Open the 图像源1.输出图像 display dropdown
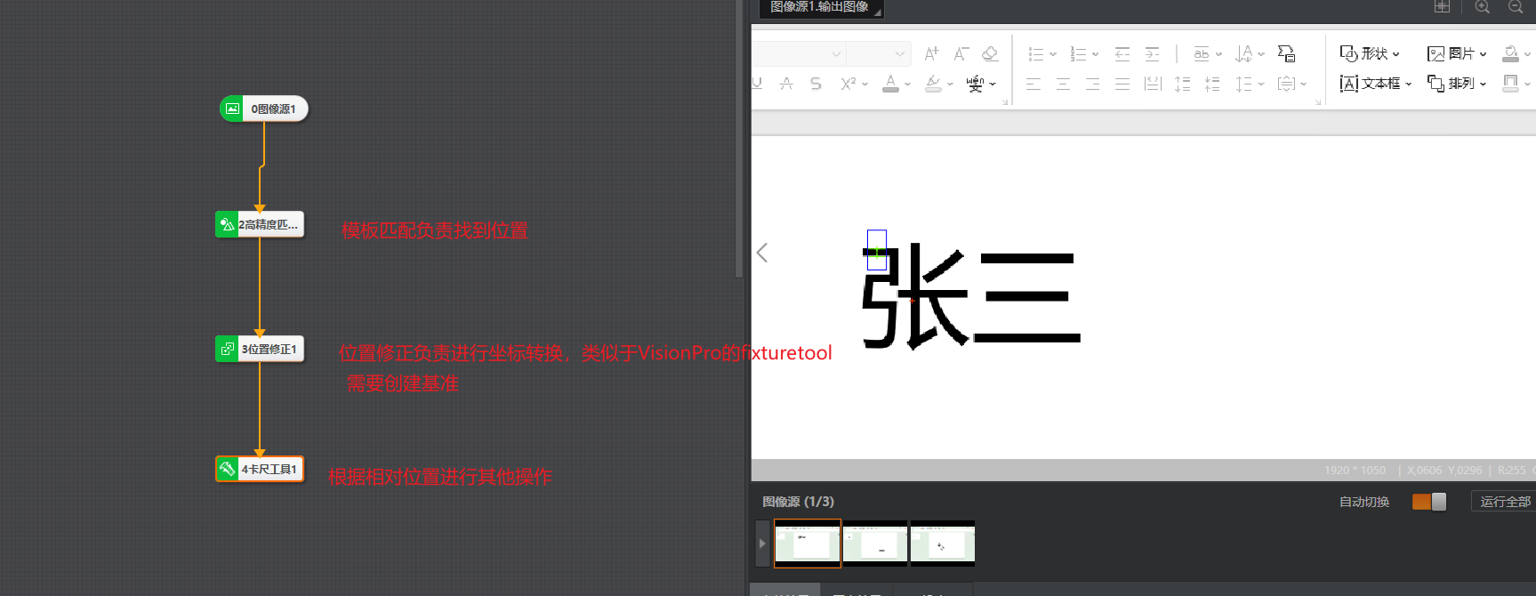The width and height of the screenshot is (1536, 596). coord(821,8)
